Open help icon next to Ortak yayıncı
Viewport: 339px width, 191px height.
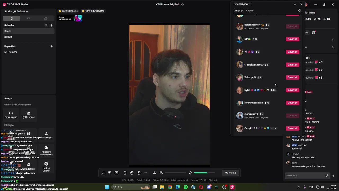tap(250, 4)
